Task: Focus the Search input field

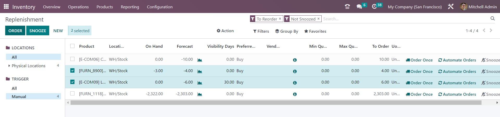Action: (405, 19)
